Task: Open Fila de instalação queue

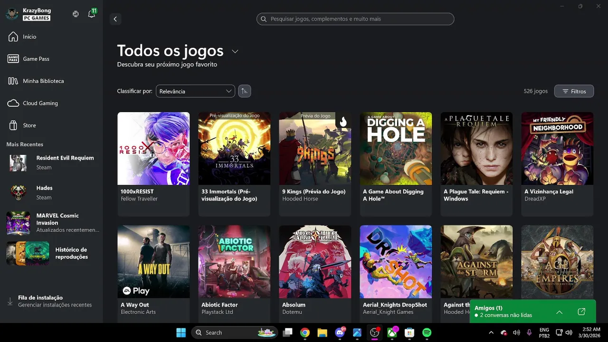Action: click(x=51, y=301)
